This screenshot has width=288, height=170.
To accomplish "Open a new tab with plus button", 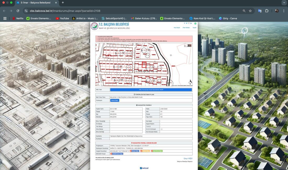I will pos(63,3).
